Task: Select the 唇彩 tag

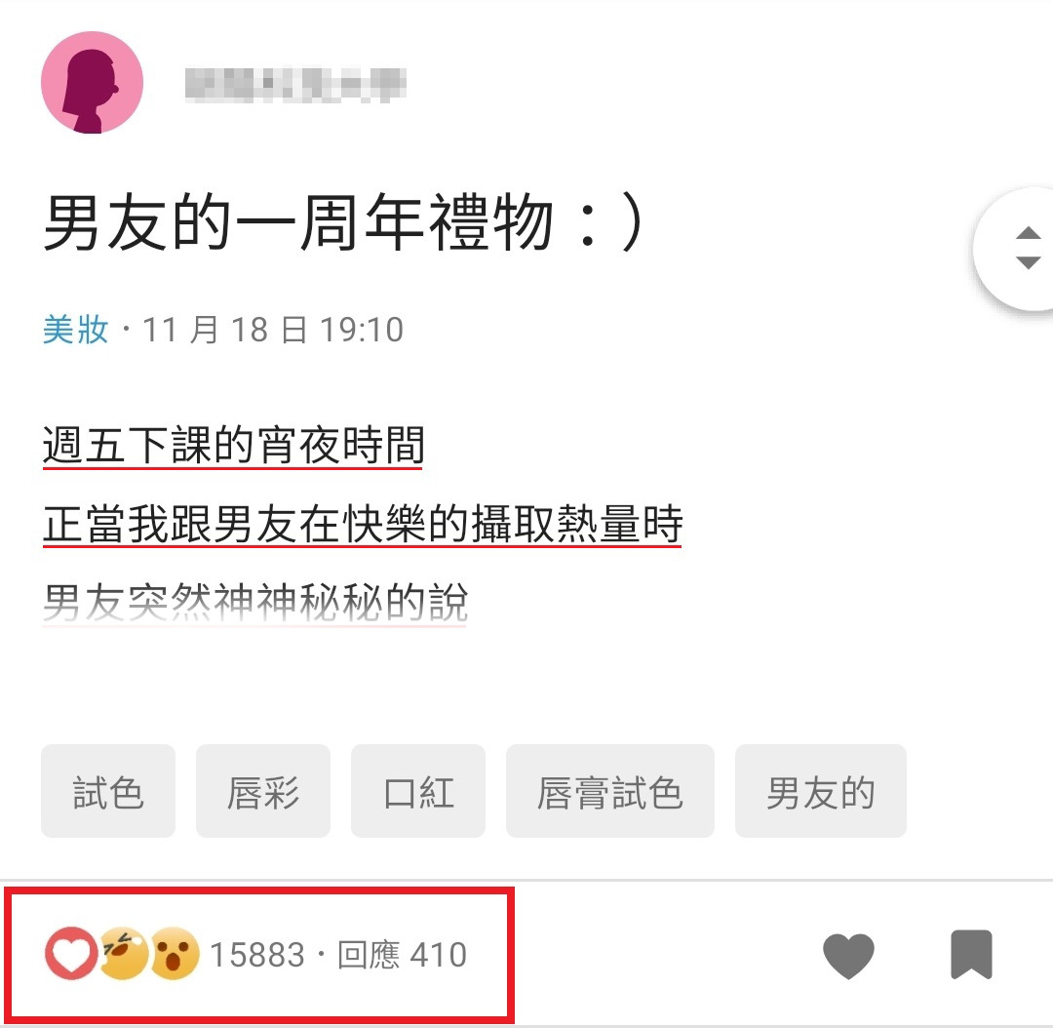Action: (x=263, y=791)
